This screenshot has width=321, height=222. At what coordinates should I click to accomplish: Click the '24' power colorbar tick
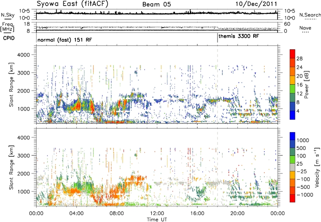[x=299, y=67]
